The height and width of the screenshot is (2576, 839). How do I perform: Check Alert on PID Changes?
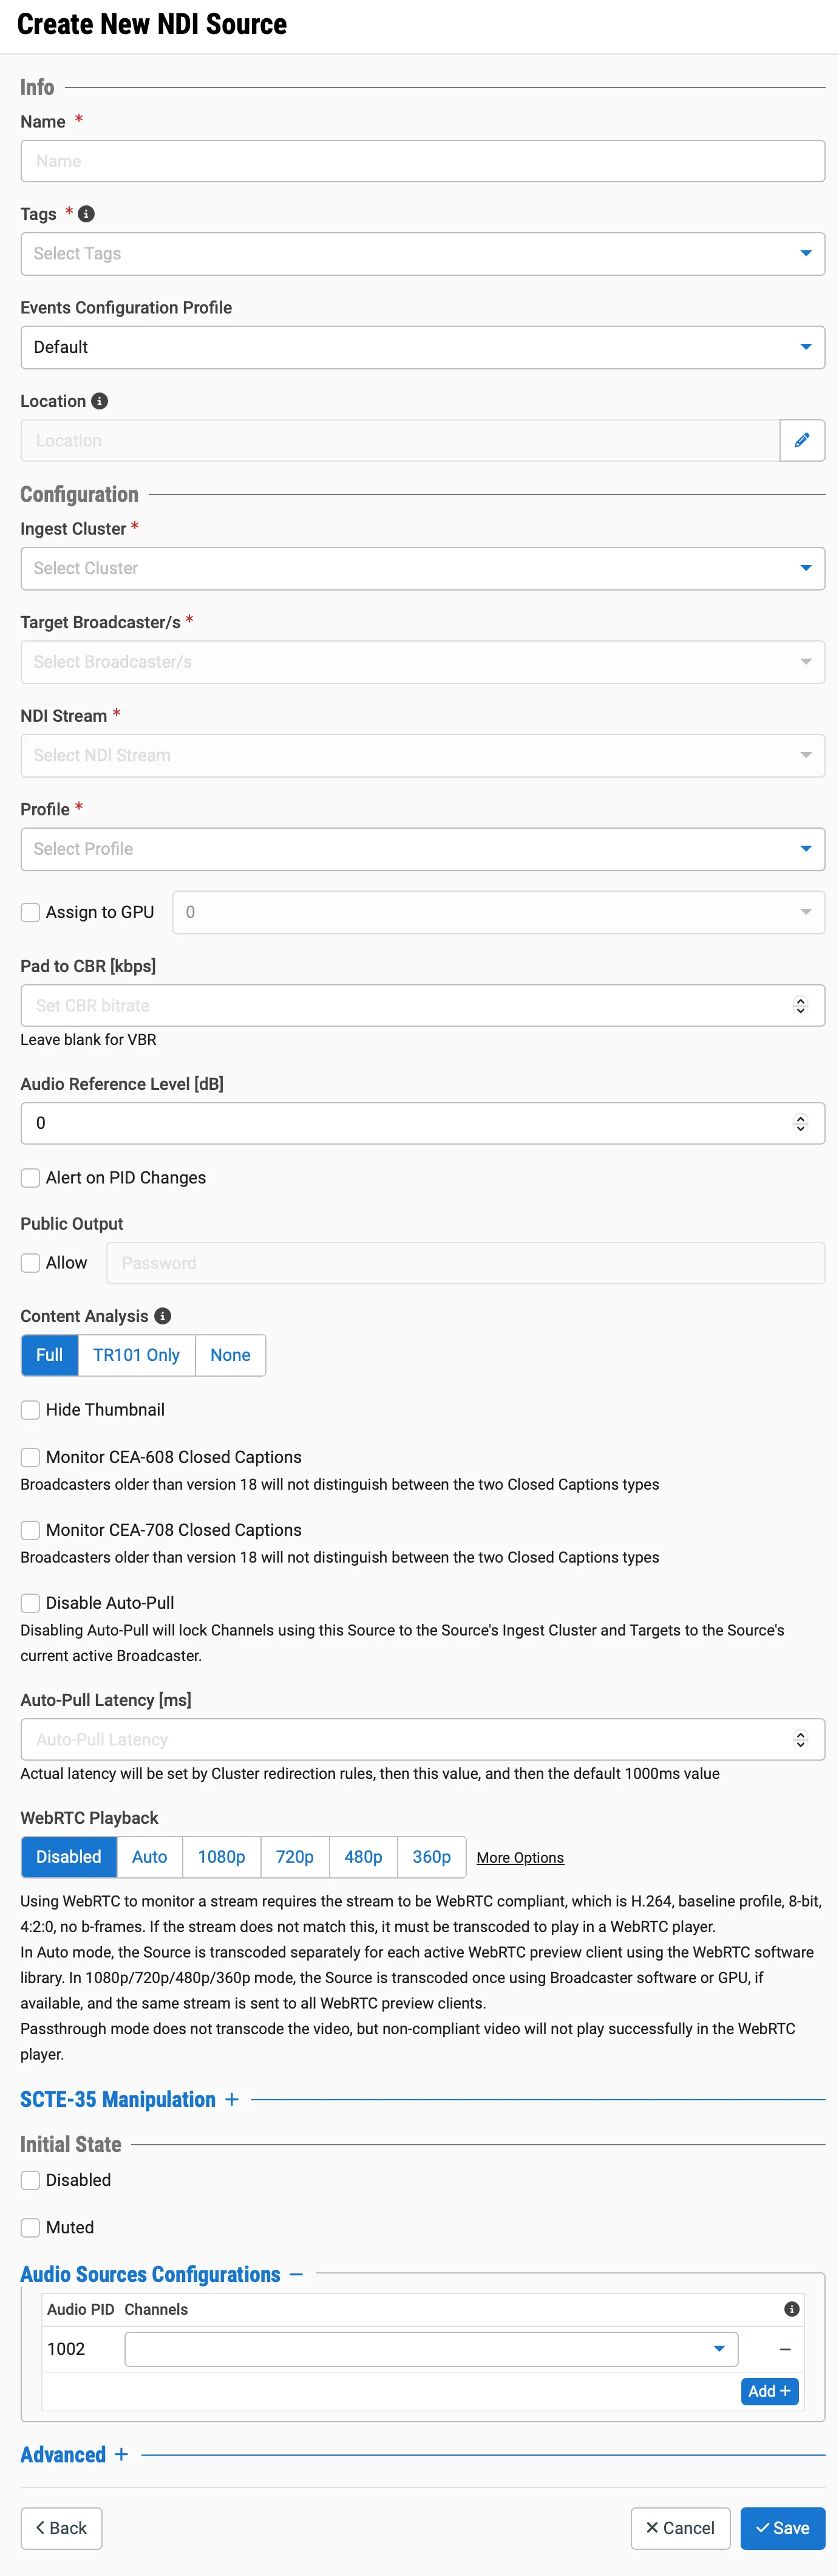click(31, 1178)
